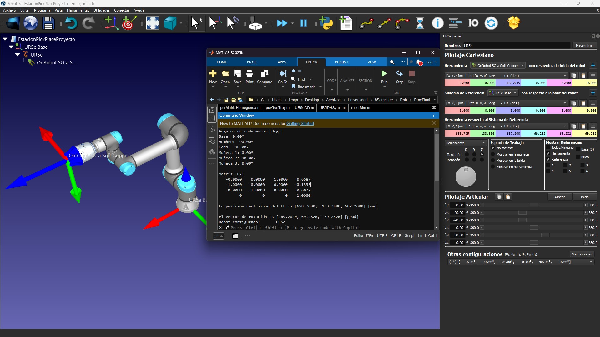Click the θ5 joint slider handle
600x337 pixels.
click(545, 235)
